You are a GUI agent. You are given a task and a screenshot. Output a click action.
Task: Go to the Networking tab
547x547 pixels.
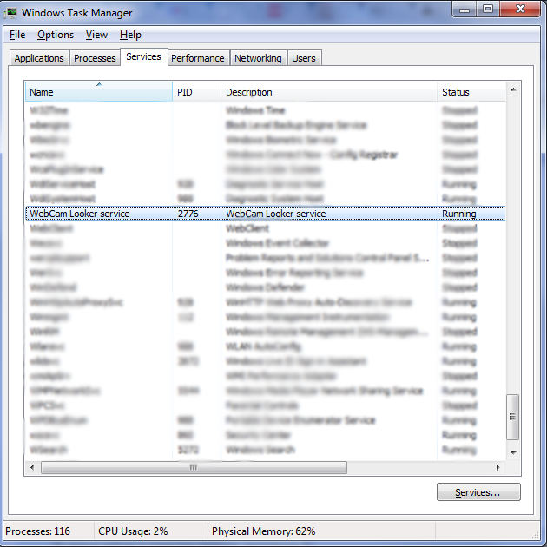pyautogui.click(x=258, y=58)
